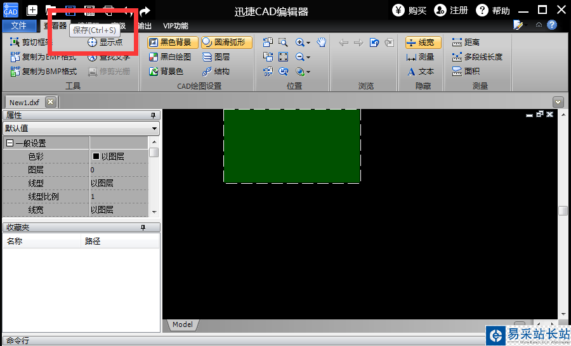
Task: Select the 显示点 show points tool
Action: coord(105,42)
